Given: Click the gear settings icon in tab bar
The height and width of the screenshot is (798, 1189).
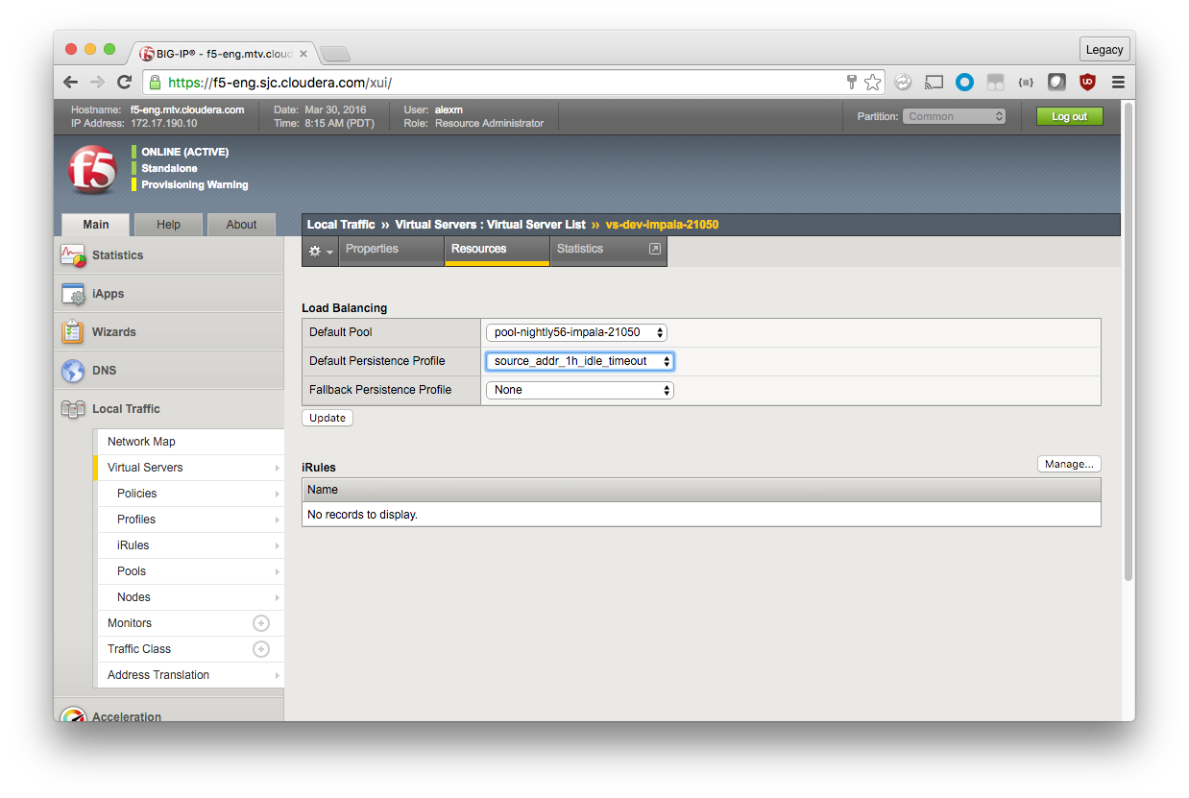Looking at the screenshot, I should [319, 250].
